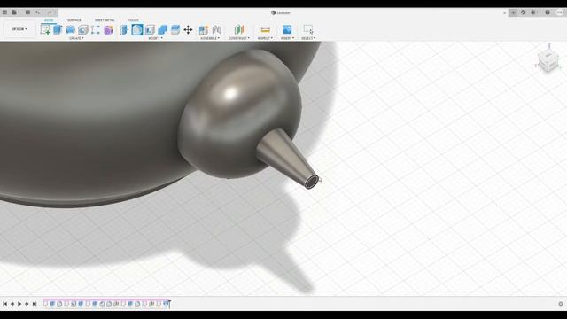Select the Untitled document tab
The height and width of the screenshot is (319, 567).
pyautogui.click(x=281, y=12)
